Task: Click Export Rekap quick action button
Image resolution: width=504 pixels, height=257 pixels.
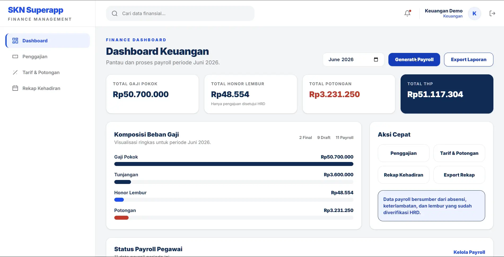Action: (x=459, y=175)
